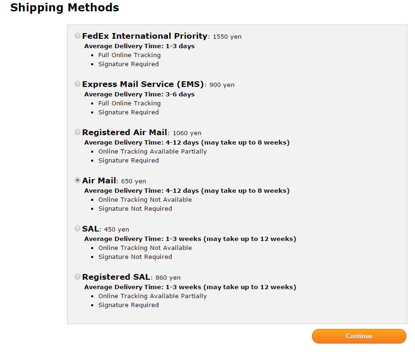Select the Registered SAL radio button

pos(78,276)
